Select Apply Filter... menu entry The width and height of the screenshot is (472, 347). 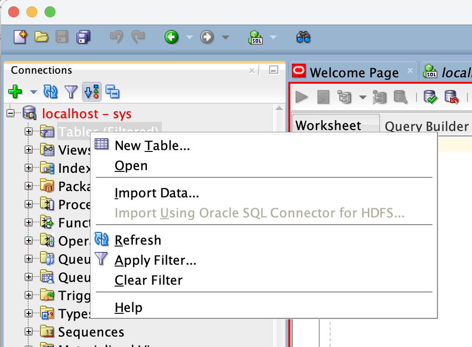point(155,261)
